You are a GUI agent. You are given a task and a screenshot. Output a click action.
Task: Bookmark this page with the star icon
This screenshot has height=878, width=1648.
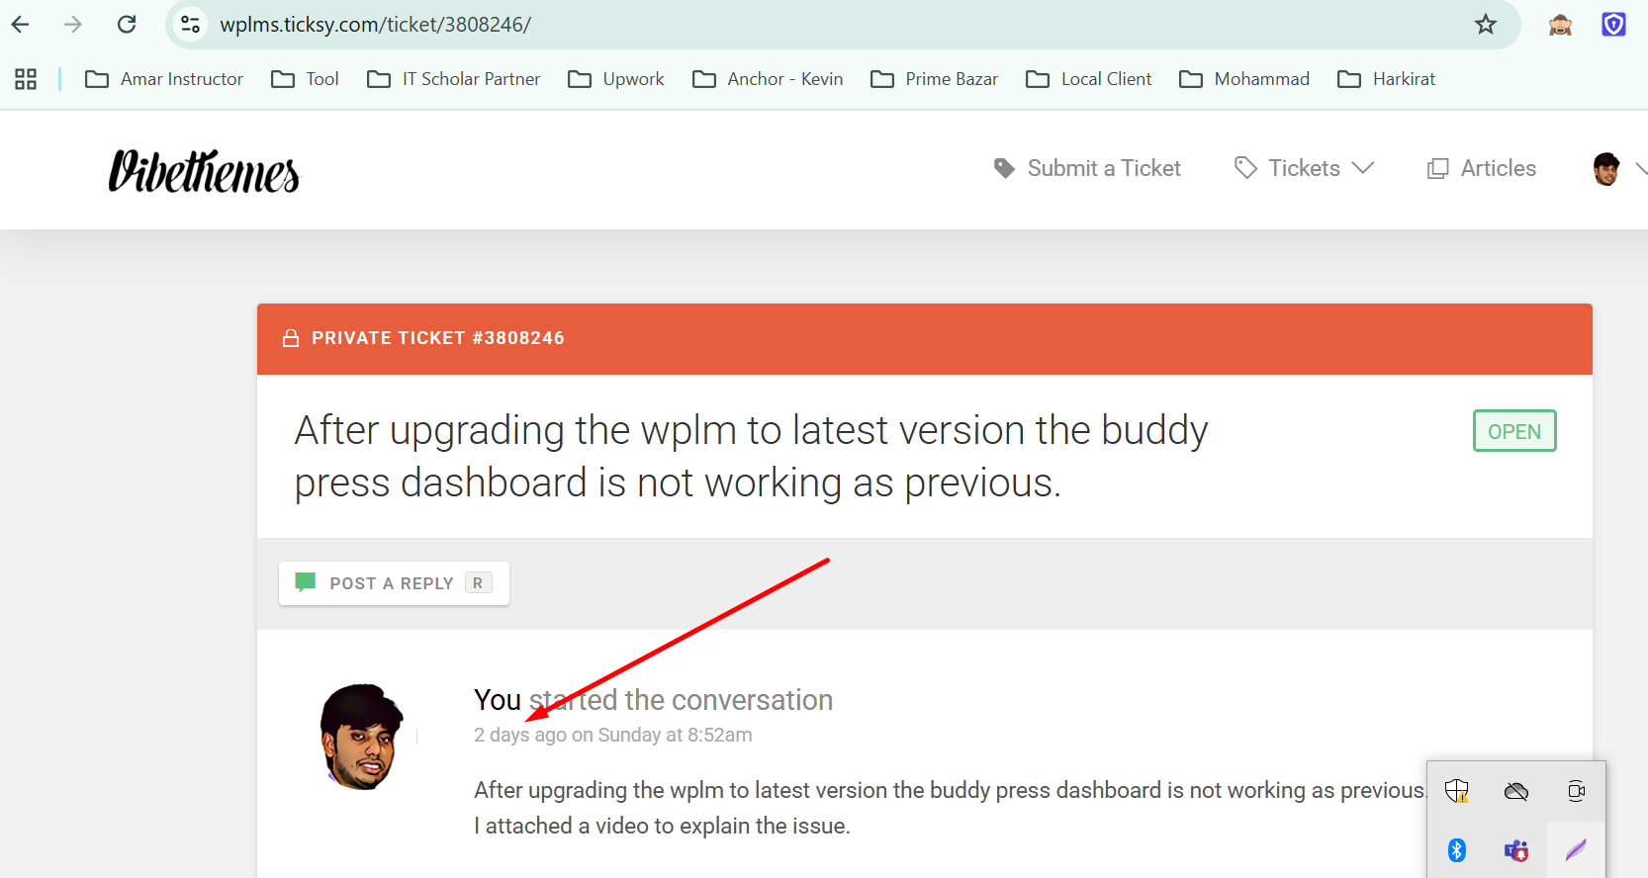point(1486,24)
